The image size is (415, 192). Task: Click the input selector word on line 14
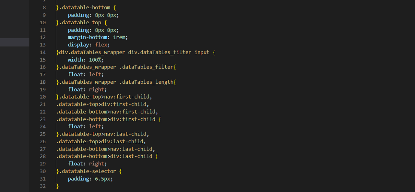[202, 52]
